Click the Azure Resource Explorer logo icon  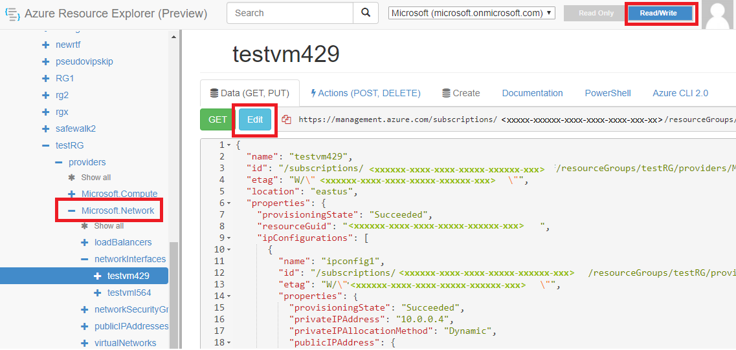tap(12, 14)
